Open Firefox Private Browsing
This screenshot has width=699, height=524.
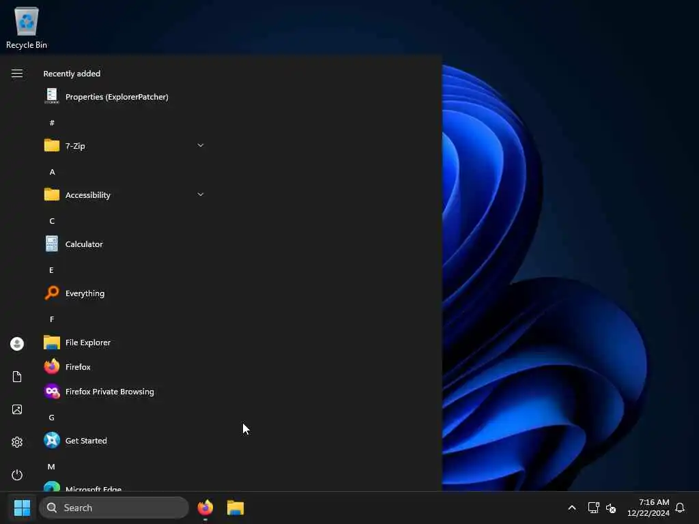tap(125, 391)
